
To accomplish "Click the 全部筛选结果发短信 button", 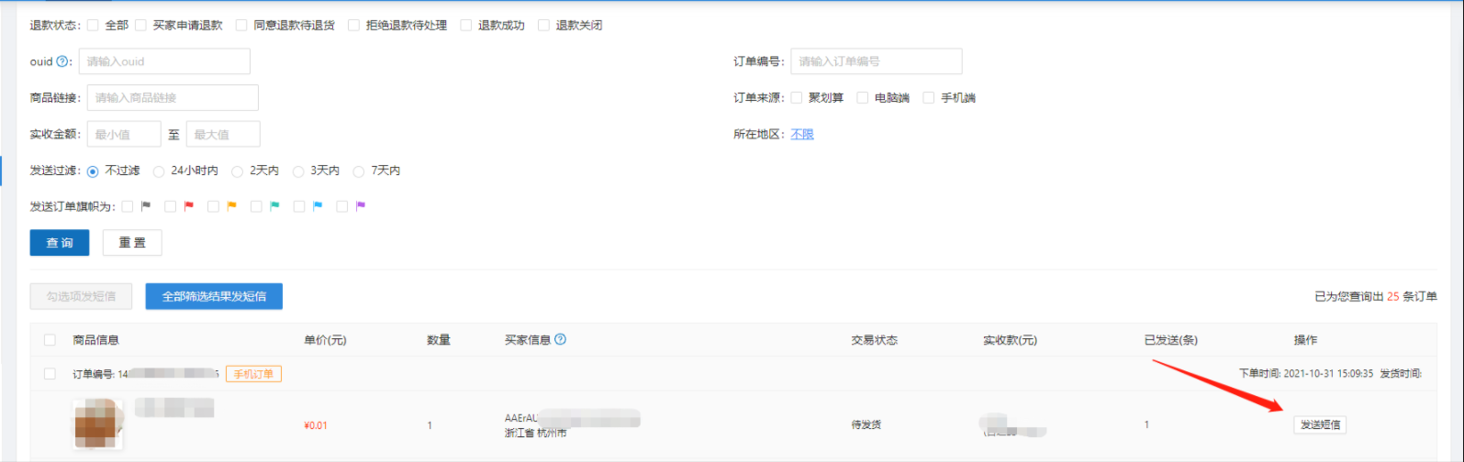I will [214, 296].
